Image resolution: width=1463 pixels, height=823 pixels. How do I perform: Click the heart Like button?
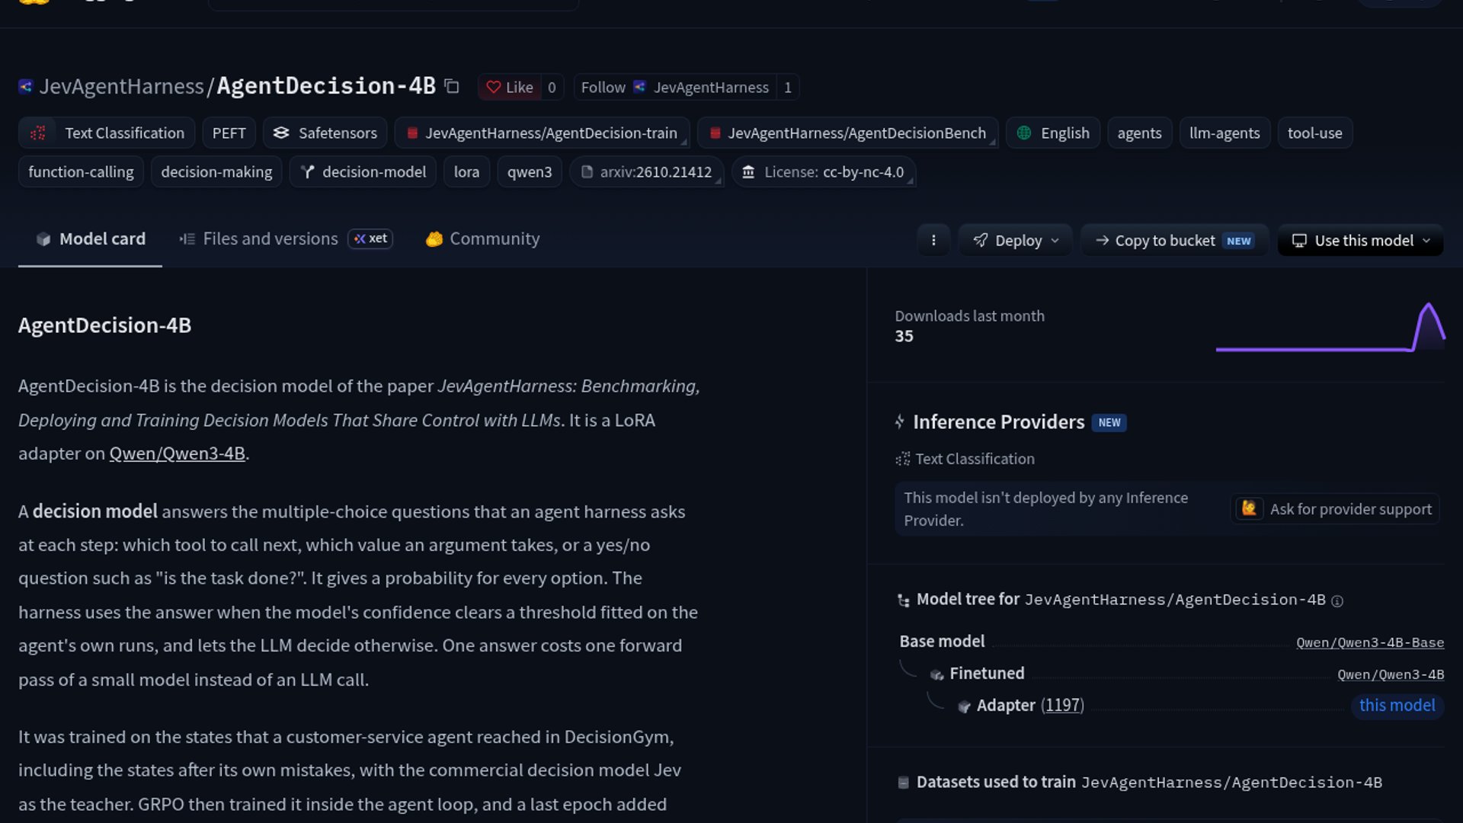[x=510, y=87]
